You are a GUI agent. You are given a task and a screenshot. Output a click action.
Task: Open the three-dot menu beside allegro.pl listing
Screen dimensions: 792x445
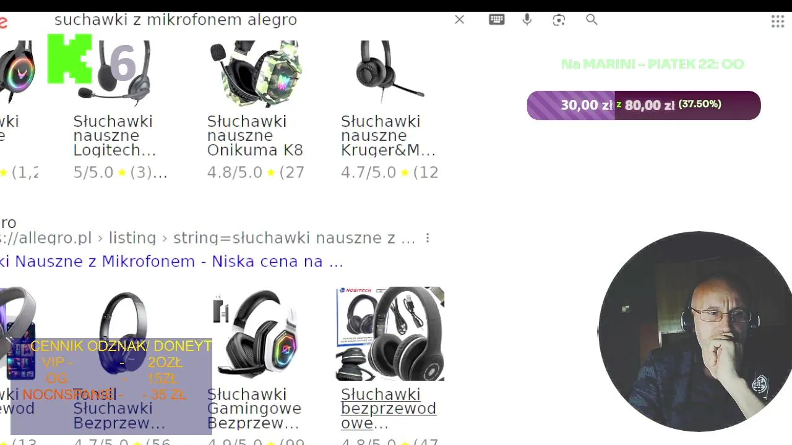click(427, 238)
